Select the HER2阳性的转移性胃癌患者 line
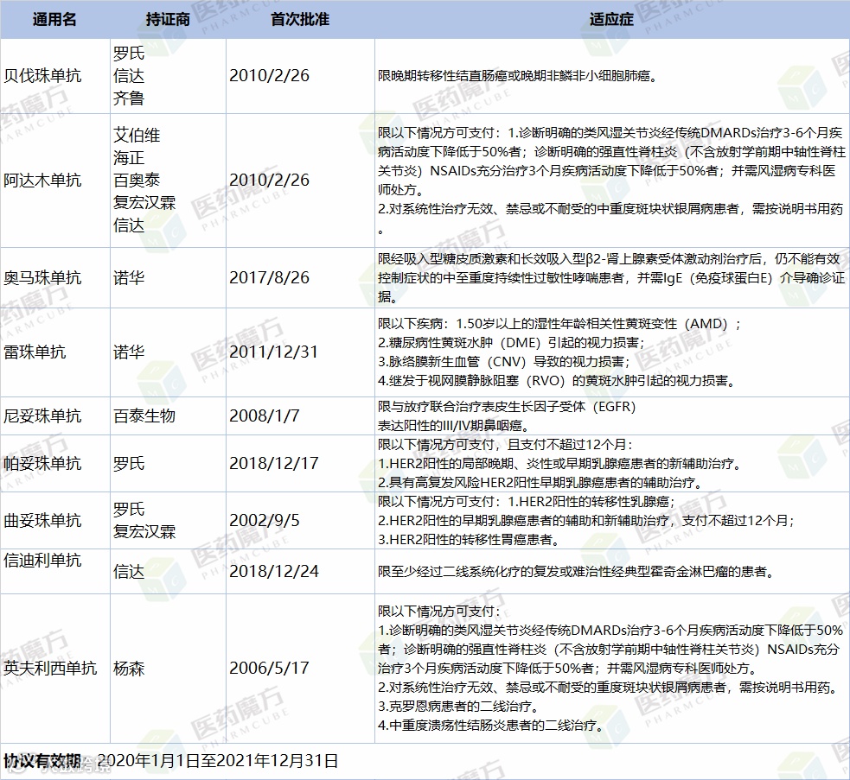 point(469,540)
